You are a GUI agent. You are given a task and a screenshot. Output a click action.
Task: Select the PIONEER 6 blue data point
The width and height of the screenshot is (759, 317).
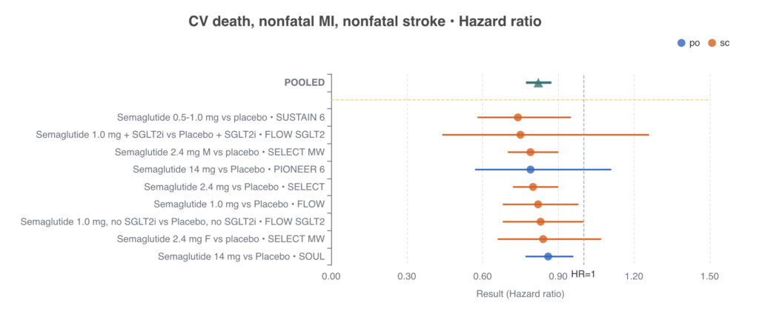pos(530,170)
